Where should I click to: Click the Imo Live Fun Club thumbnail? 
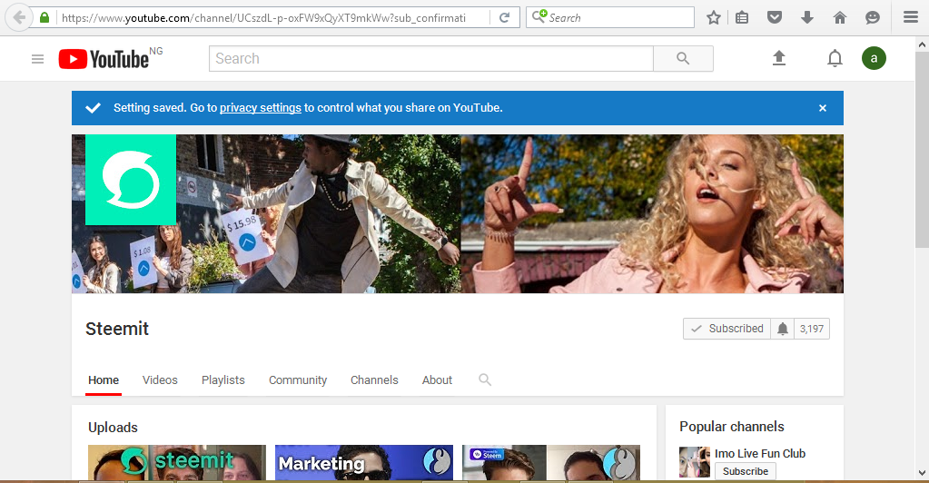(x=695, y=462)
